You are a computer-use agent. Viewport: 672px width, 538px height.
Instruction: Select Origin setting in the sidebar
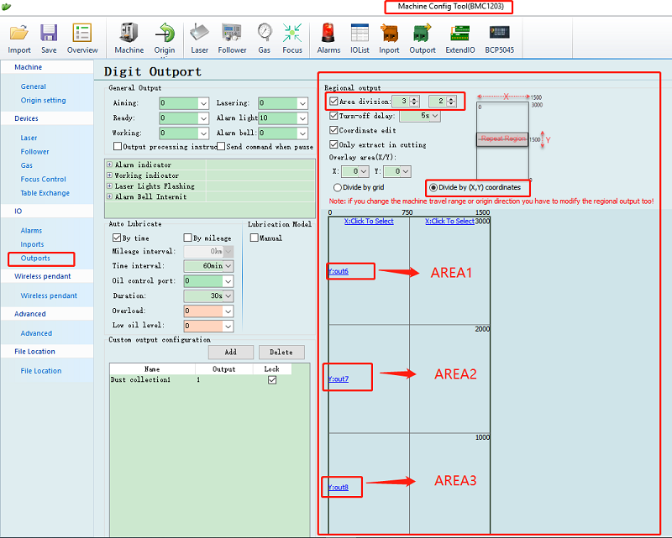(43, 101)
